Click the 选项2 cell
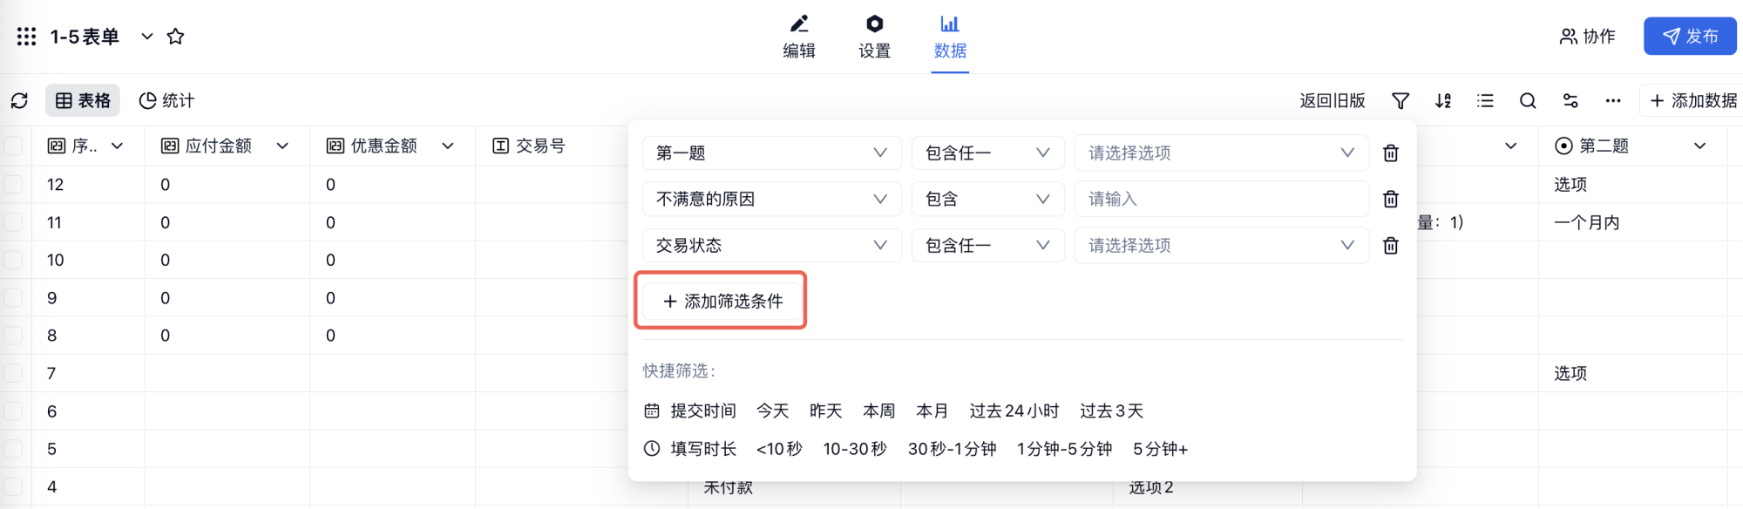The image size is (1743, 509). (1151, 487)
